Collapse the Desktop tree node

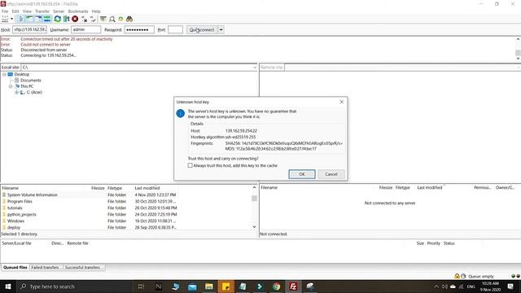4,74
